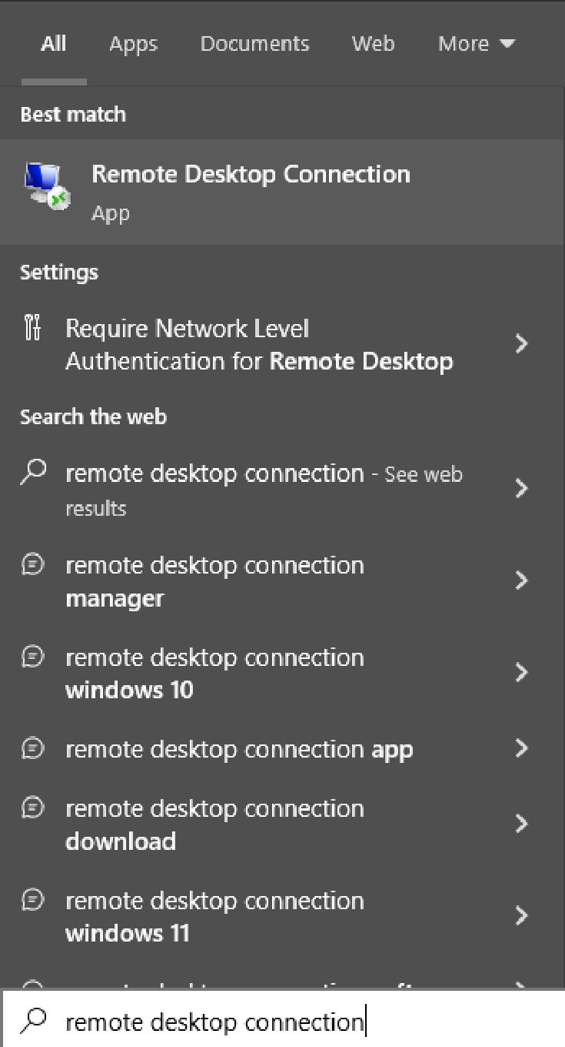Image resolution: width=565 pixels, height=1047 pixels.
Task: Switch to the Apps tab
Action: click(x=133, y=45)
